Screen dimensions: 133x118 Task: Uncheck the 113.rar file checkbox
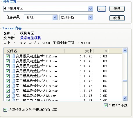coord(8,61)
